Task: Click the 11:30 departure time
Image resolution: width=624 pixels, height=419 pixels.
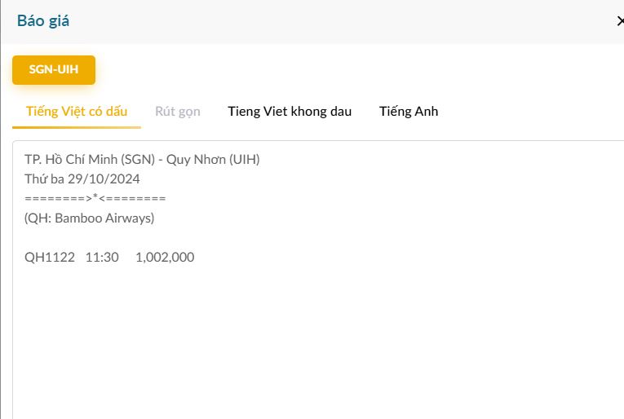Action: (102, 258)
